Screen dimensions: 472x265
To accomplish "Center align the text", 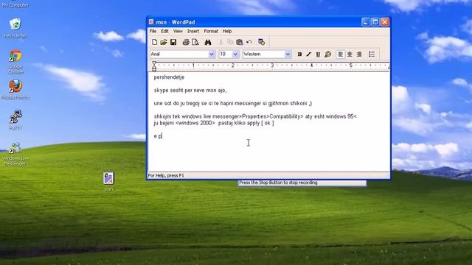I will coord(350,54).
